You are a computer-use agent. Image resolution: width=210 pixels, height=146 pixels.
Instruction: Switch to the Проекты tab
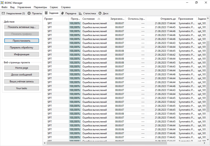click(35, 13)
